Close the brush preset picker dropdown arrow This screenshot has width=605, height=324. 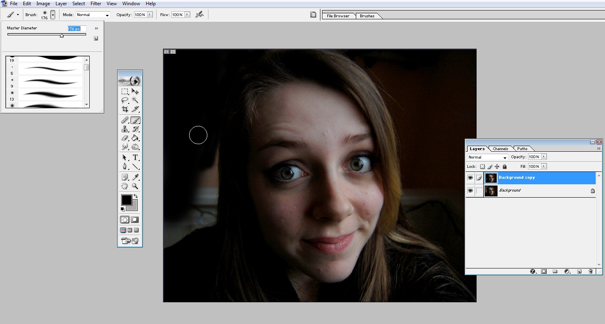pos(53,15)
